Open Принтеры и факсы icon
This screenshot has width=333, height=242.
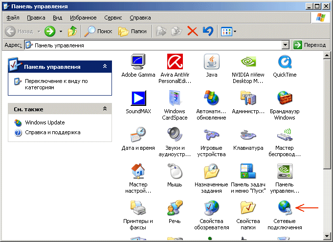pyautogui.click(x=138, y=208)
